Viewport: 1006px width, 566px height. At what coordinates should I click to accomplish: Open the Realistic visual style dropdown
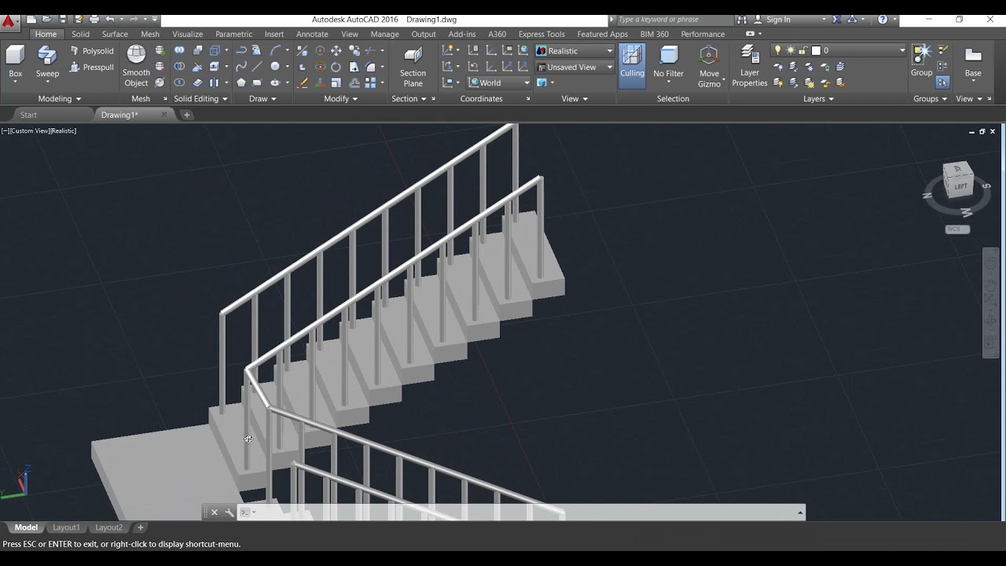(x=575, y=50)
